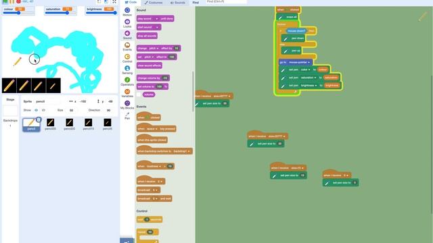Click the erase all block in script
Image resolution: width=433 pixels, height=243 pixels.
tap(287, 17)
